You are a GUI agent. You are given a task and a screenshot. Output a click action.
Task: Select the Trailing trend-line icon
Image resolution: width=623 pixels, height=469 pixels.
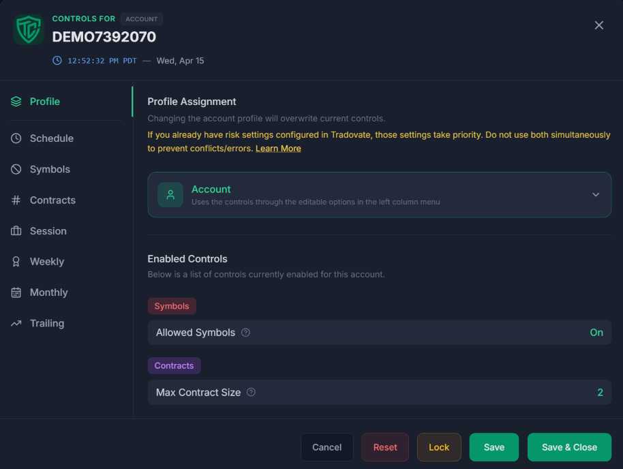(15, 322)
